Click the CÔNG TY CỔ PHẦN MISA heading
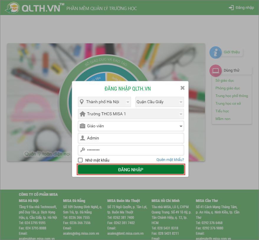This screenshot has height=240, width=259. click(x=38, y=194)
